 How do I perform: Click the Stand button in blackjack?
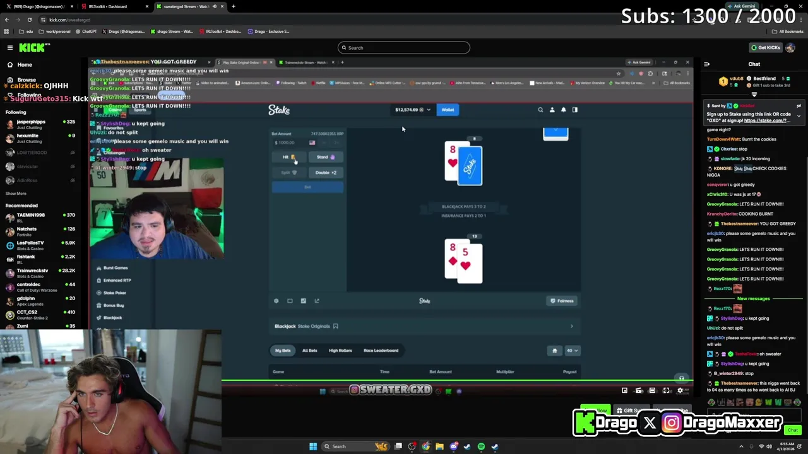(326, 157)
